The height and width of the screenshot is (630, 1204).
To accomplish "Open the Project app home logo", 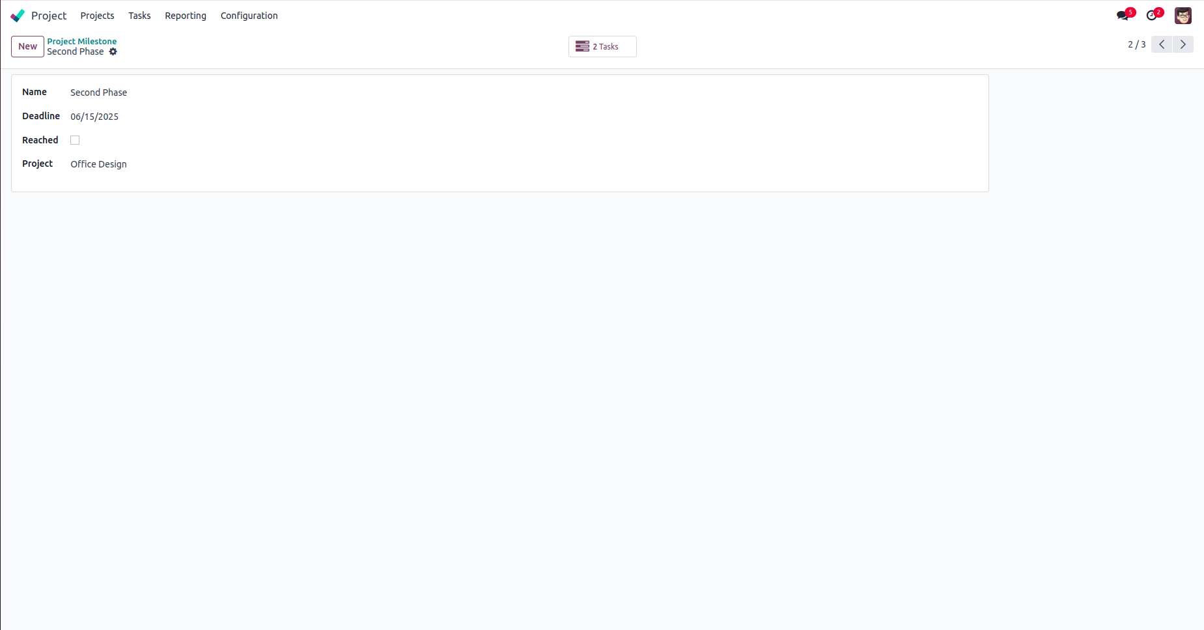I will (18, 16).
